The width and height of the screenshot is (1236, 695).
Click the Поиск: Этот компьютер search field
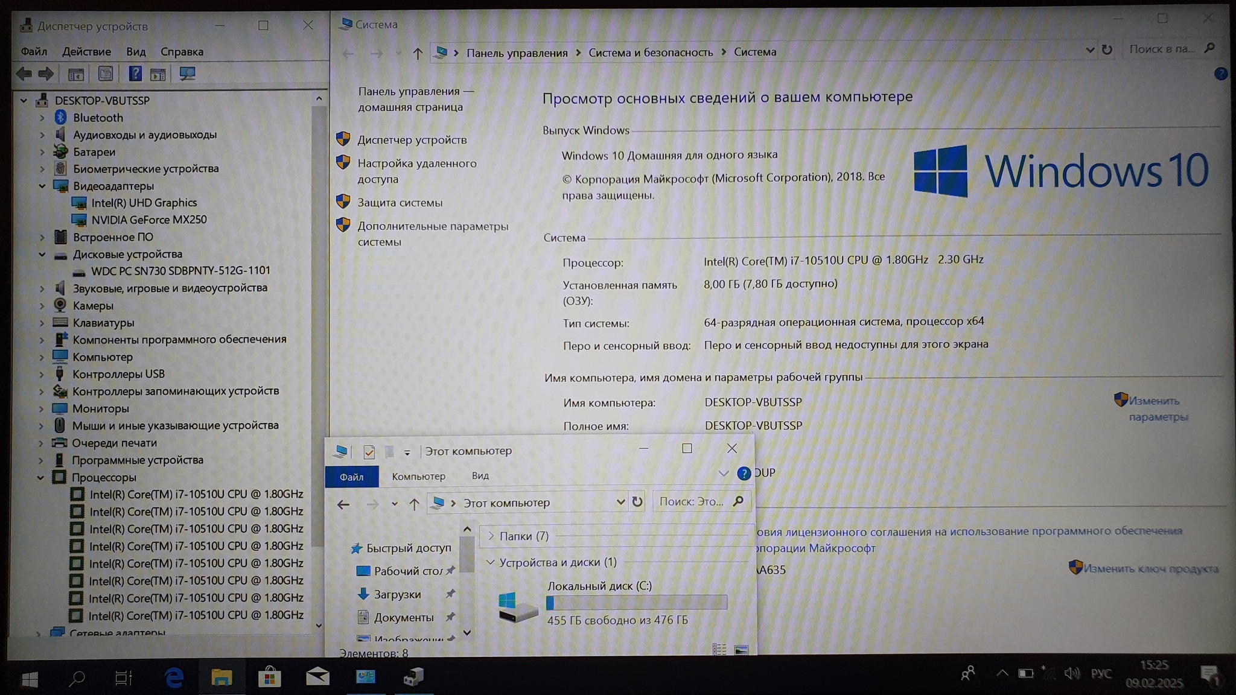click(x=691, y=502)
